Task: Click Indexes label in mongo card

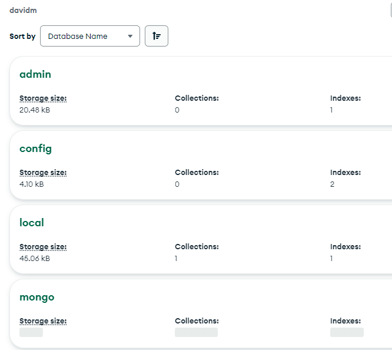Action: point(346,321)
